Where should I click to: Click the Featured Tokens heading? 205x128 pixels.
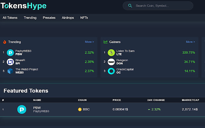[x=26, y=91]
